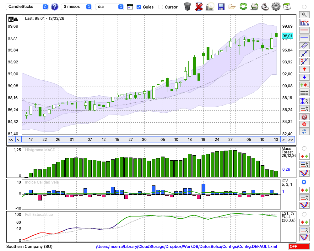Enable the Cursor checkbox
The image size is (314, 251).
161,7
